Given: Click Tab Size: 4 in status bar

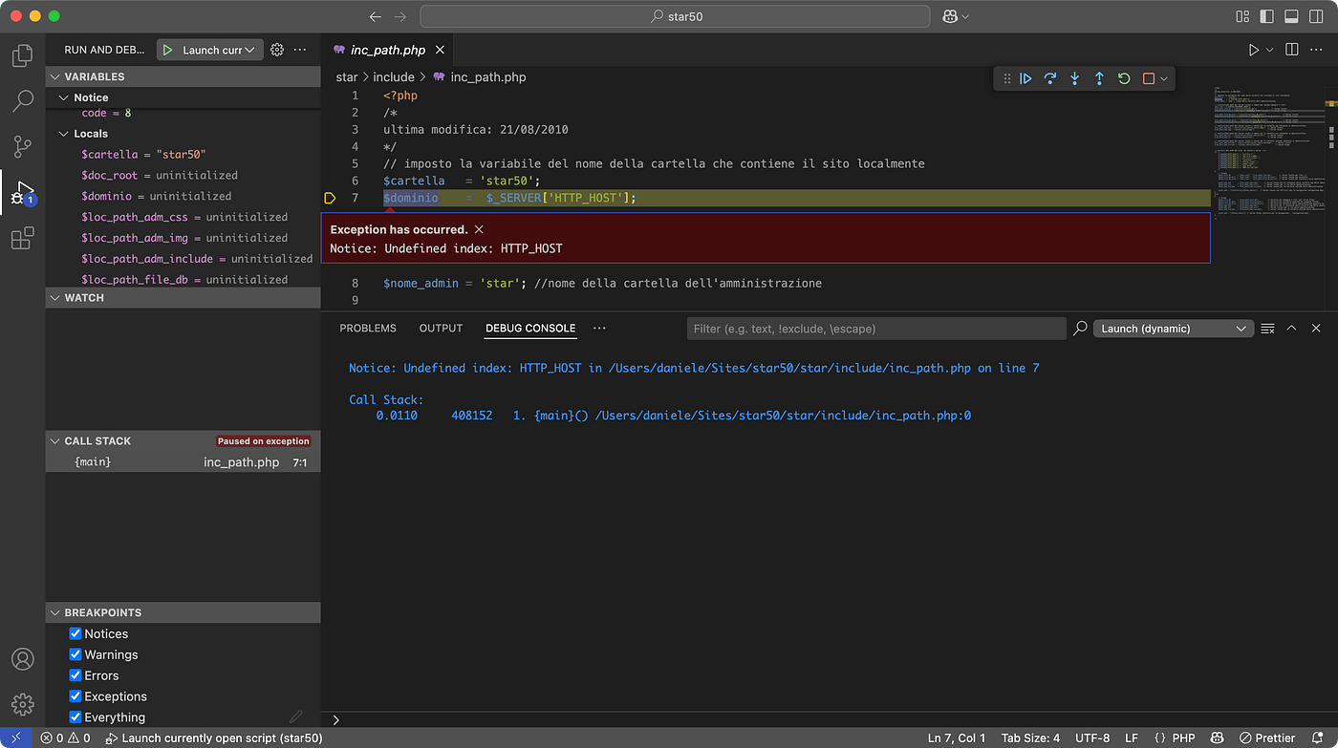Looking at the screenshot, I should (1030, 738).
